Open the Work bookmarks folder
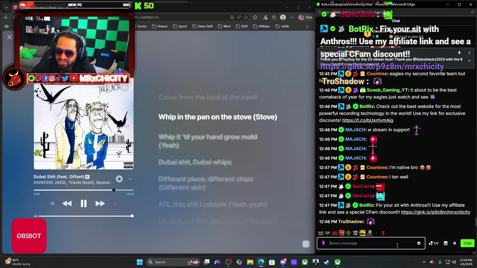Screen dimensions: 477x268 coord(224,26)
